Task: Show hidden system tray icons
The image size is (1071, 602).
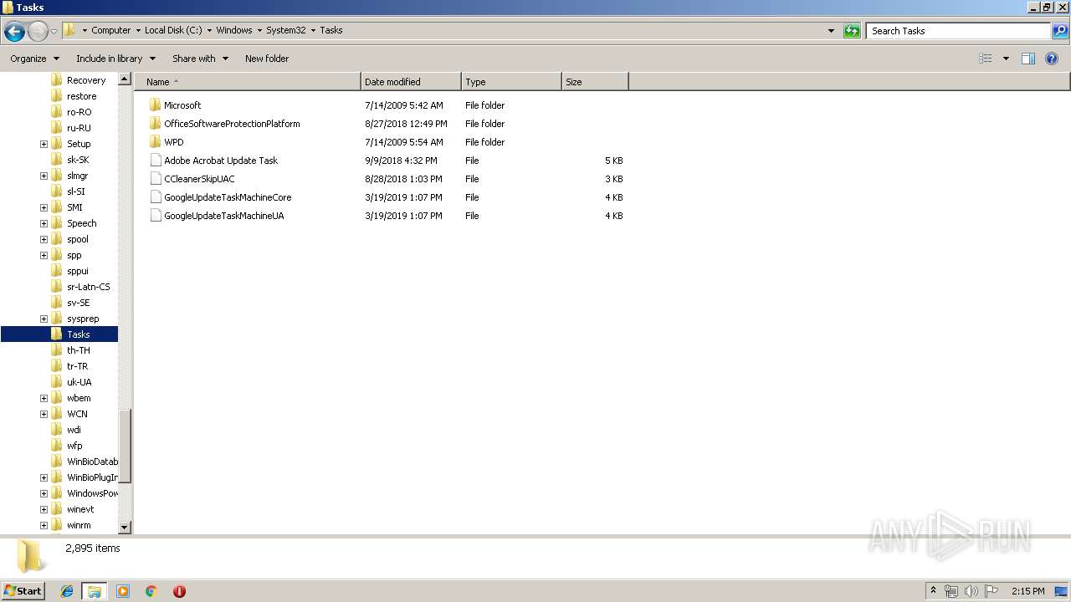Action: pos(933,591)
